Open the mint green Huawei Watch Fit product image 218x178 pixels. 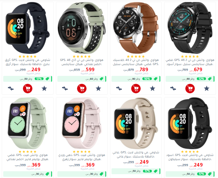[x=28, y=123]
